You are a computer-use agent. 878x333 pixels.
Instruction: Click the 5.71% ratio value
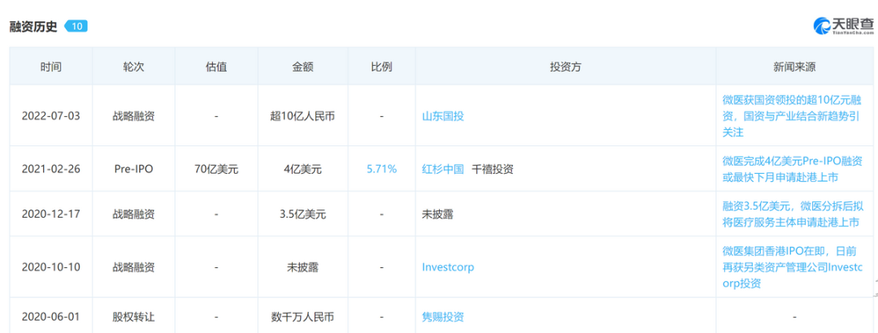(x=381, y=169)
